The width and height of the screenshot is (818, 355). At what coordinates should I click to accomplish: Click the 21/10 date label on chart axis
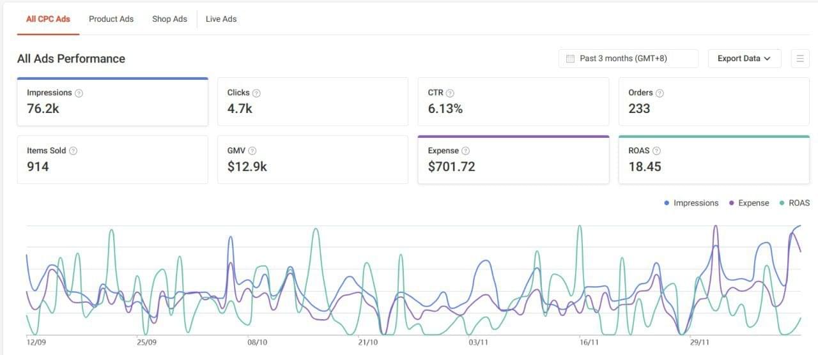(368, 342)
